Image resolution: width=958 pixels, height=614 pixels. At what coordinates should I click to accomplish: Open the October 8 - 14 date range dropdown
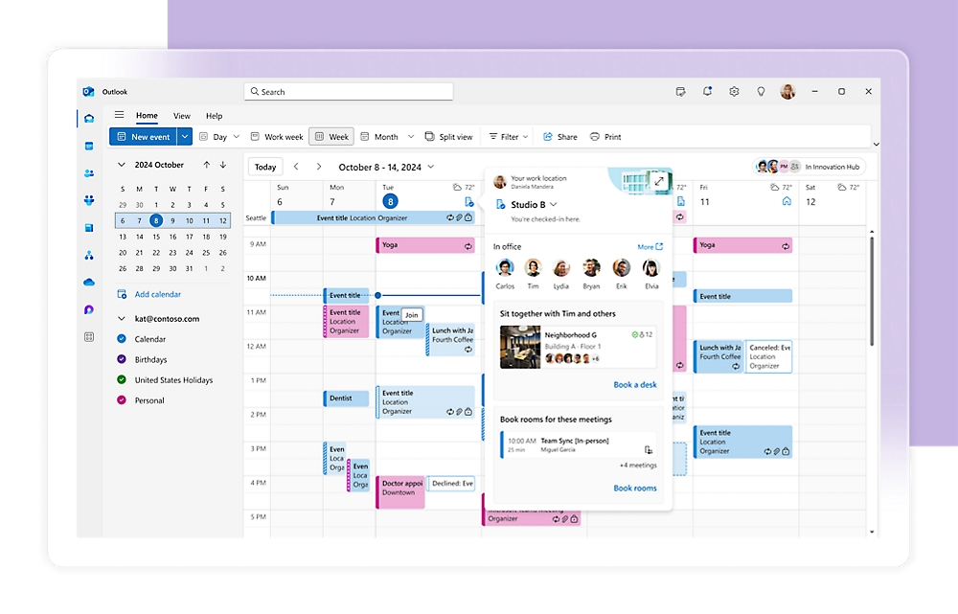[431, 167]
